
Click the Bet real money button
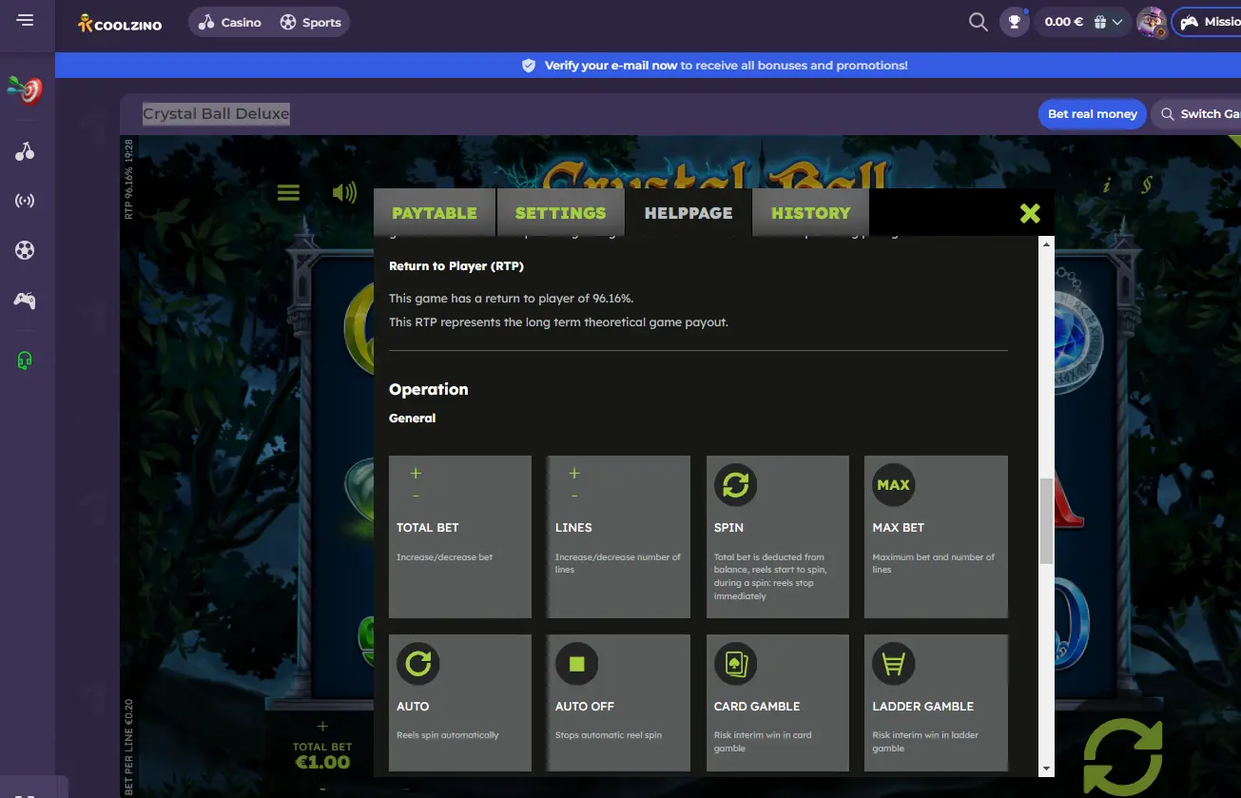(x=1092, y=114)
